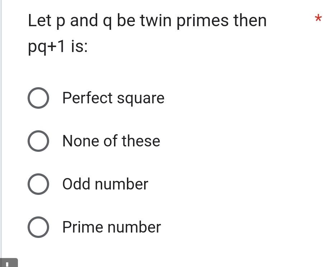Click the Odd number option label
Screen dimensions: 323x267
click(105, 184)
